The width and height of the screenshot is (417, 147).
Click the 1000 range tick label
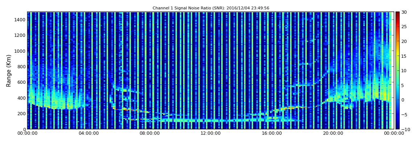pyautogui.click(x=20, y=51)
